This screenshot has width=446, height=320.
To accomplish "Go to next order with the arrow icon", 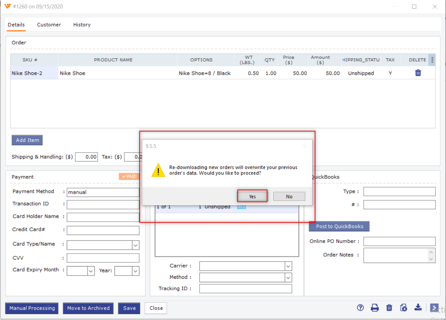I will pyautogui.click(x=434, y=308).
